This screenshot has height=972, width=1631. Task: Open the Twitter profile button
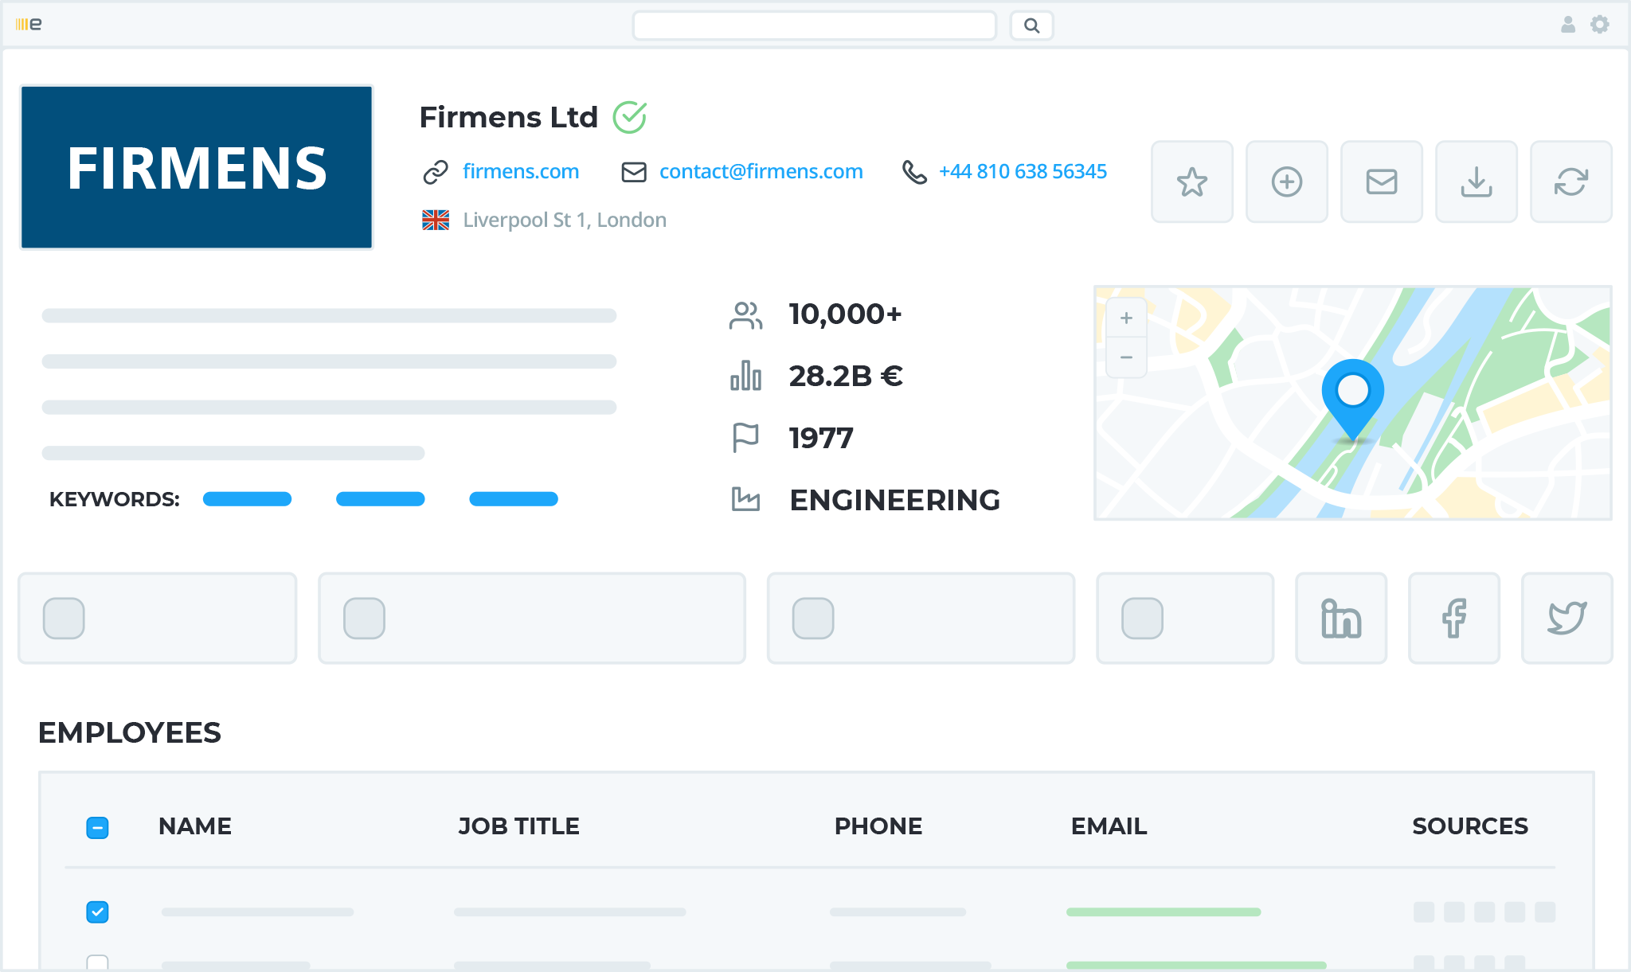1567,619
